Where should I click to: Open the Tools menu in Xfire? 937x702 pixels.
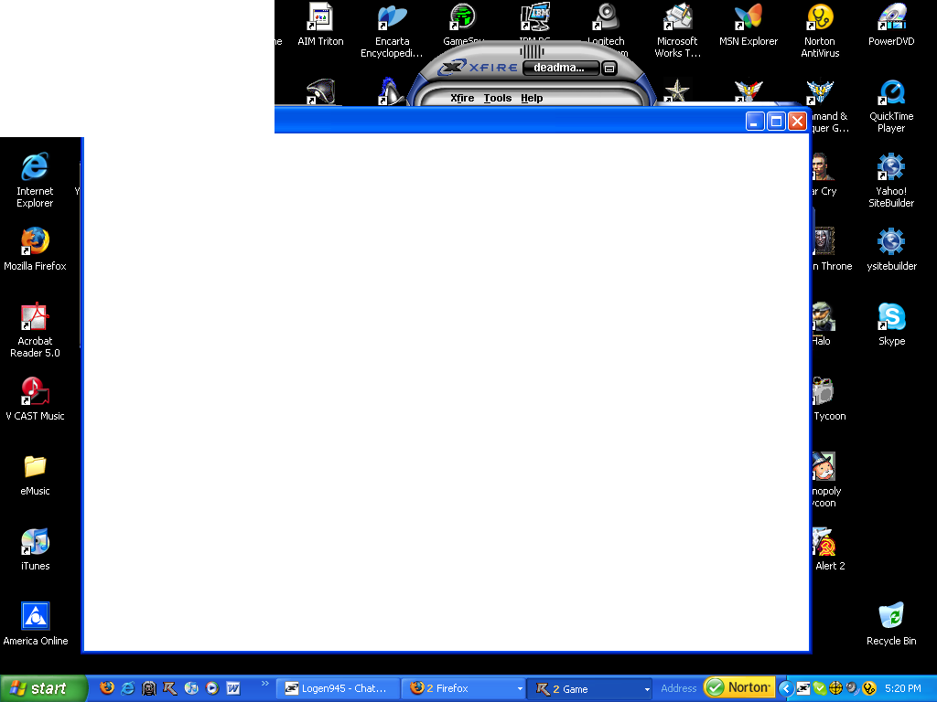pos(498,98)
